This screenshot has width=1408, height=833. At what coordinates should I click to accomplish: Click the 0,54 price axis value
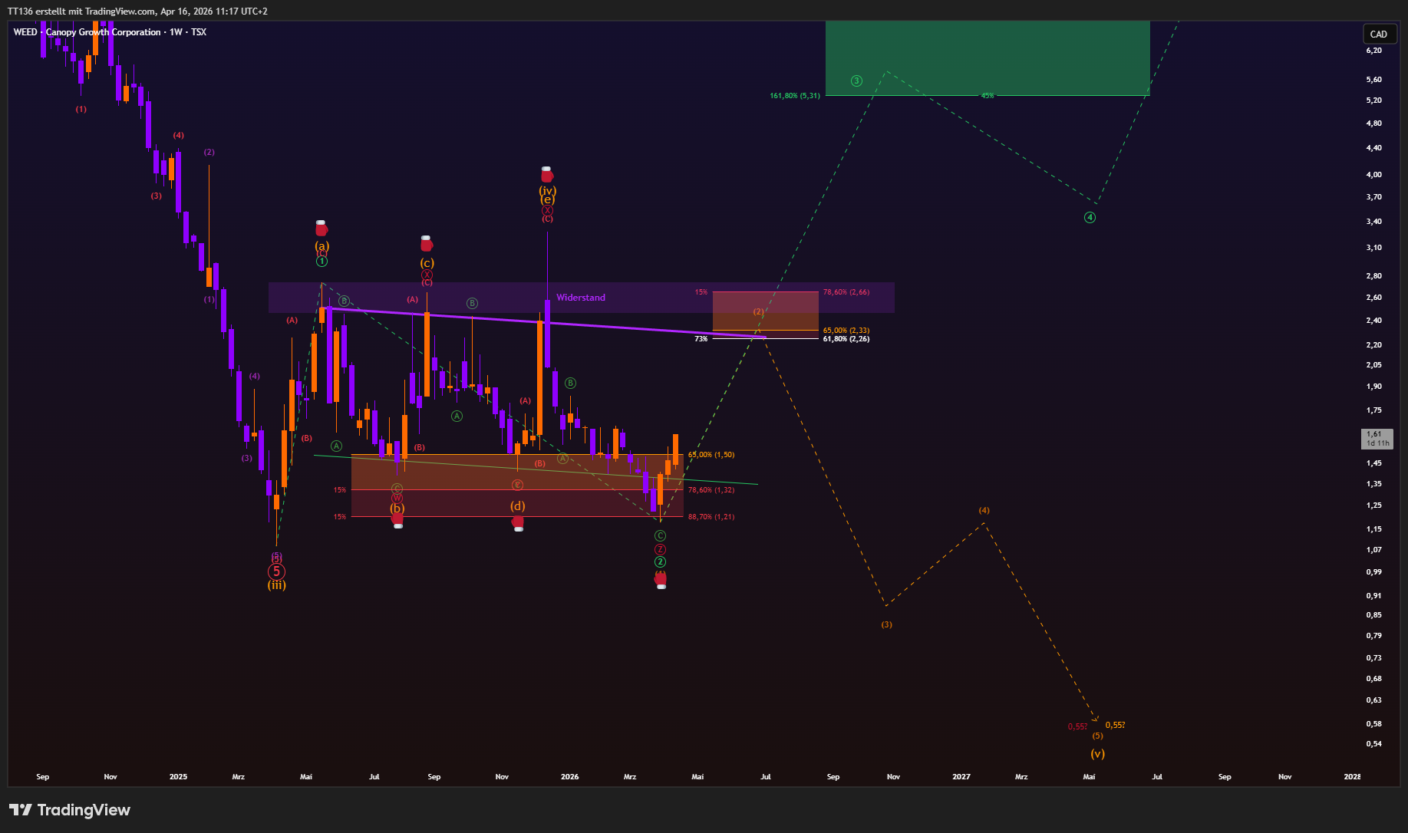coord(1373,744)
